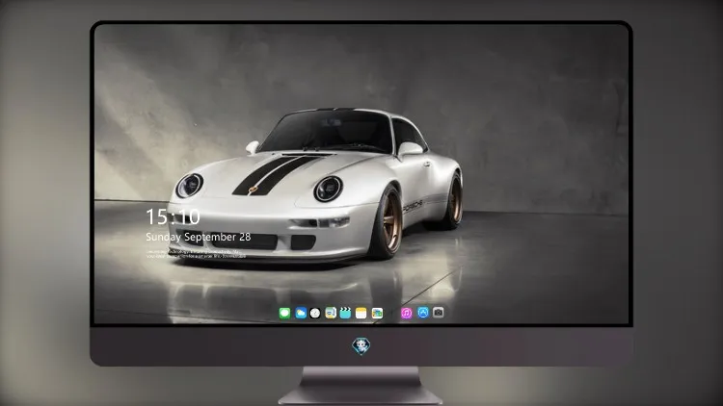The image size is (723, 406).
Task: Open the blue App Store icon
Action: [x=423, y=313]
